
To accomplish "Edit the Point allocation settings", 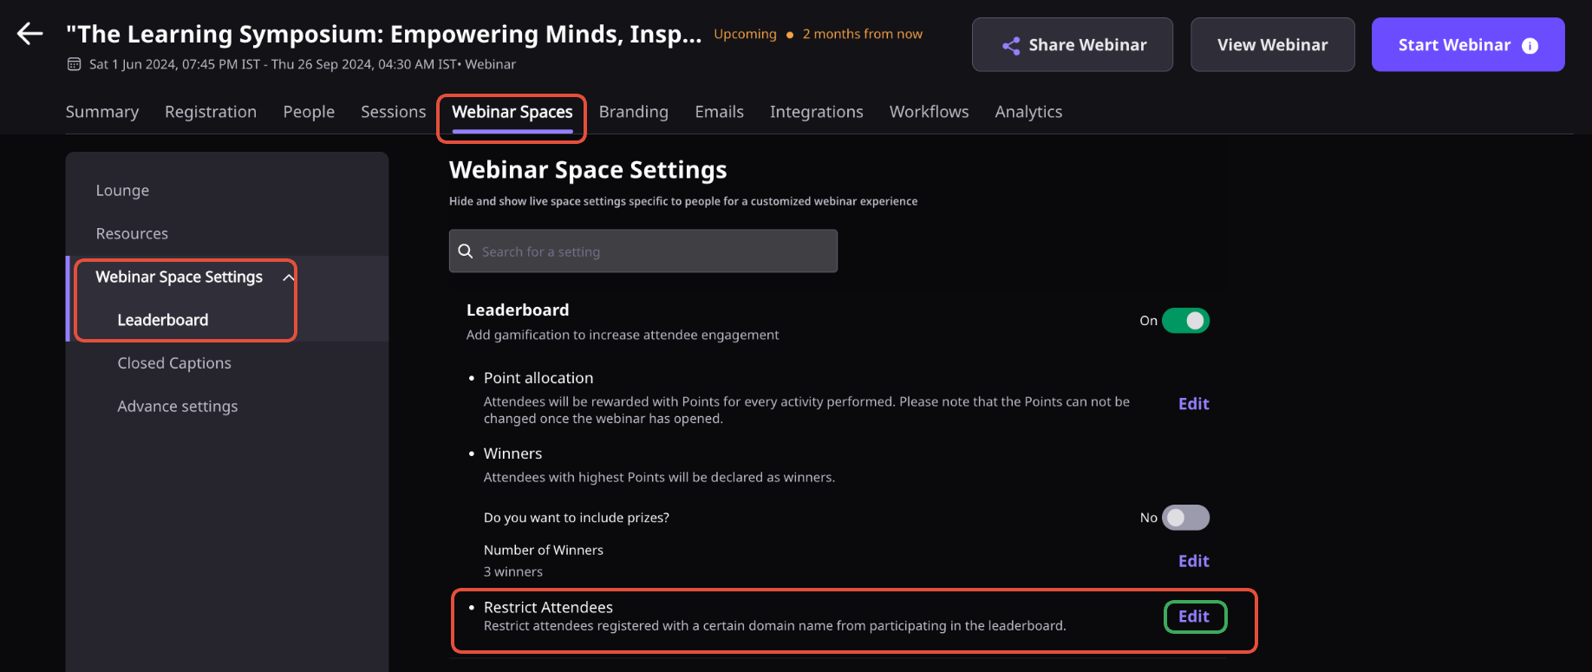I will click(1194, 404).
